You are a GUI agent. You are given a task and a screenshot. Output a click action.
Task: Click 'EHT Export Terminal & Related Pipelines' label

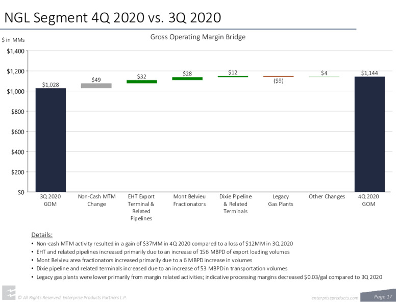click(141, 207)
